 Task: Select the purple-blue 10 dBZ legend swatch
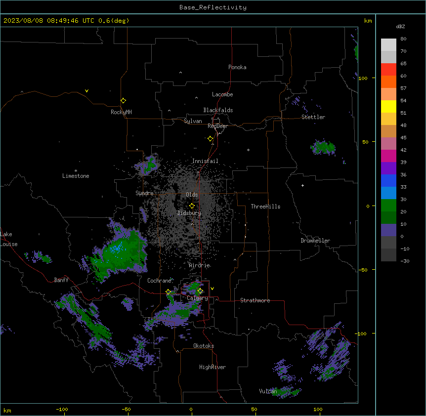[388, 230]
